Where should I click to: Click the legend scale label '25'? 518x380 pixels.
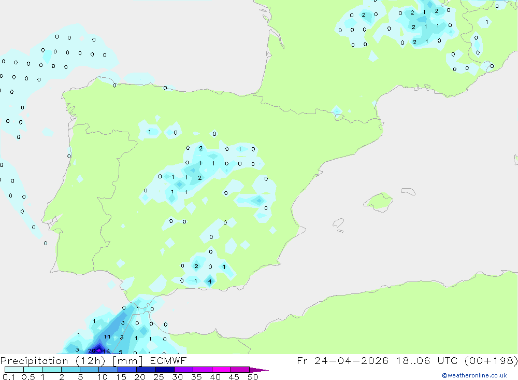point(159,377)
